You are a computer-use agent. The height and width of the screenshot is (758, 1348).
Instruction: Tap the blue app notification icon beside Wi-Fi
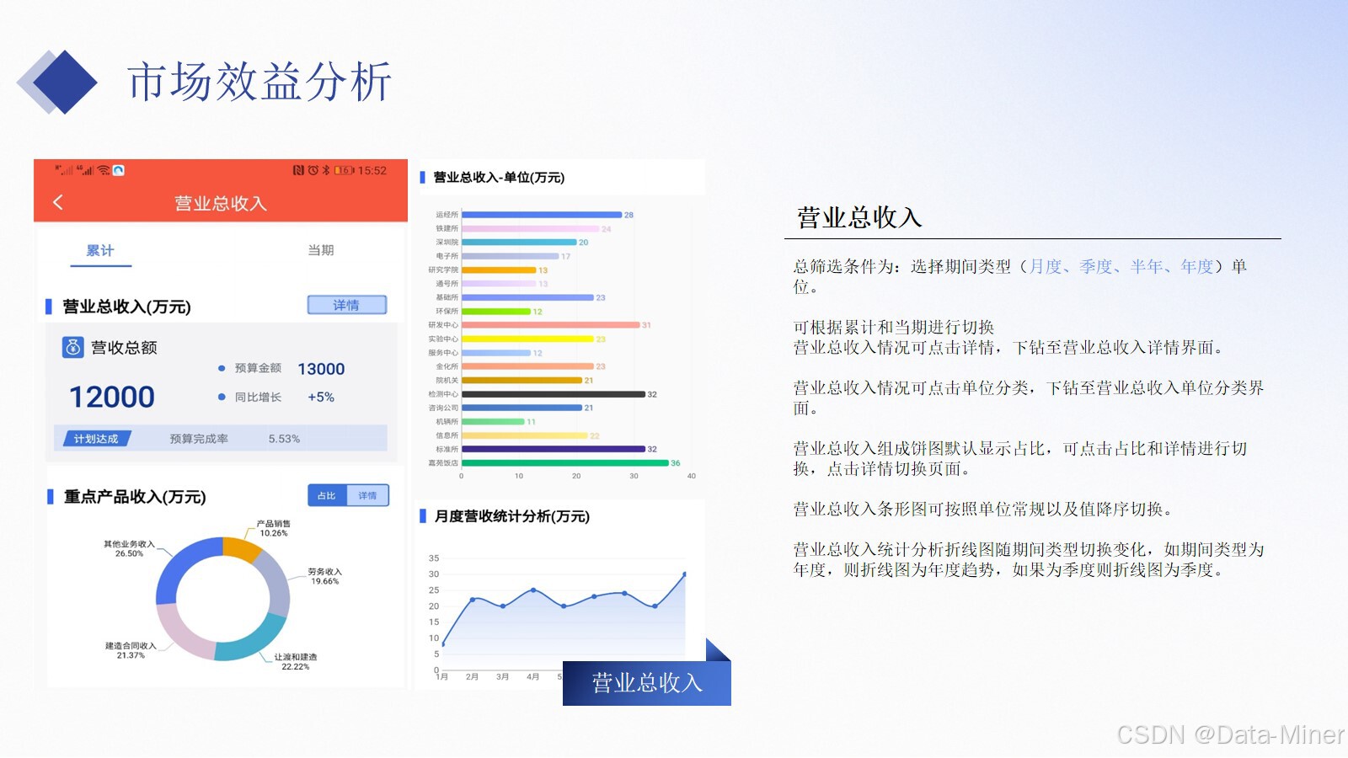(x=119, y=170)
